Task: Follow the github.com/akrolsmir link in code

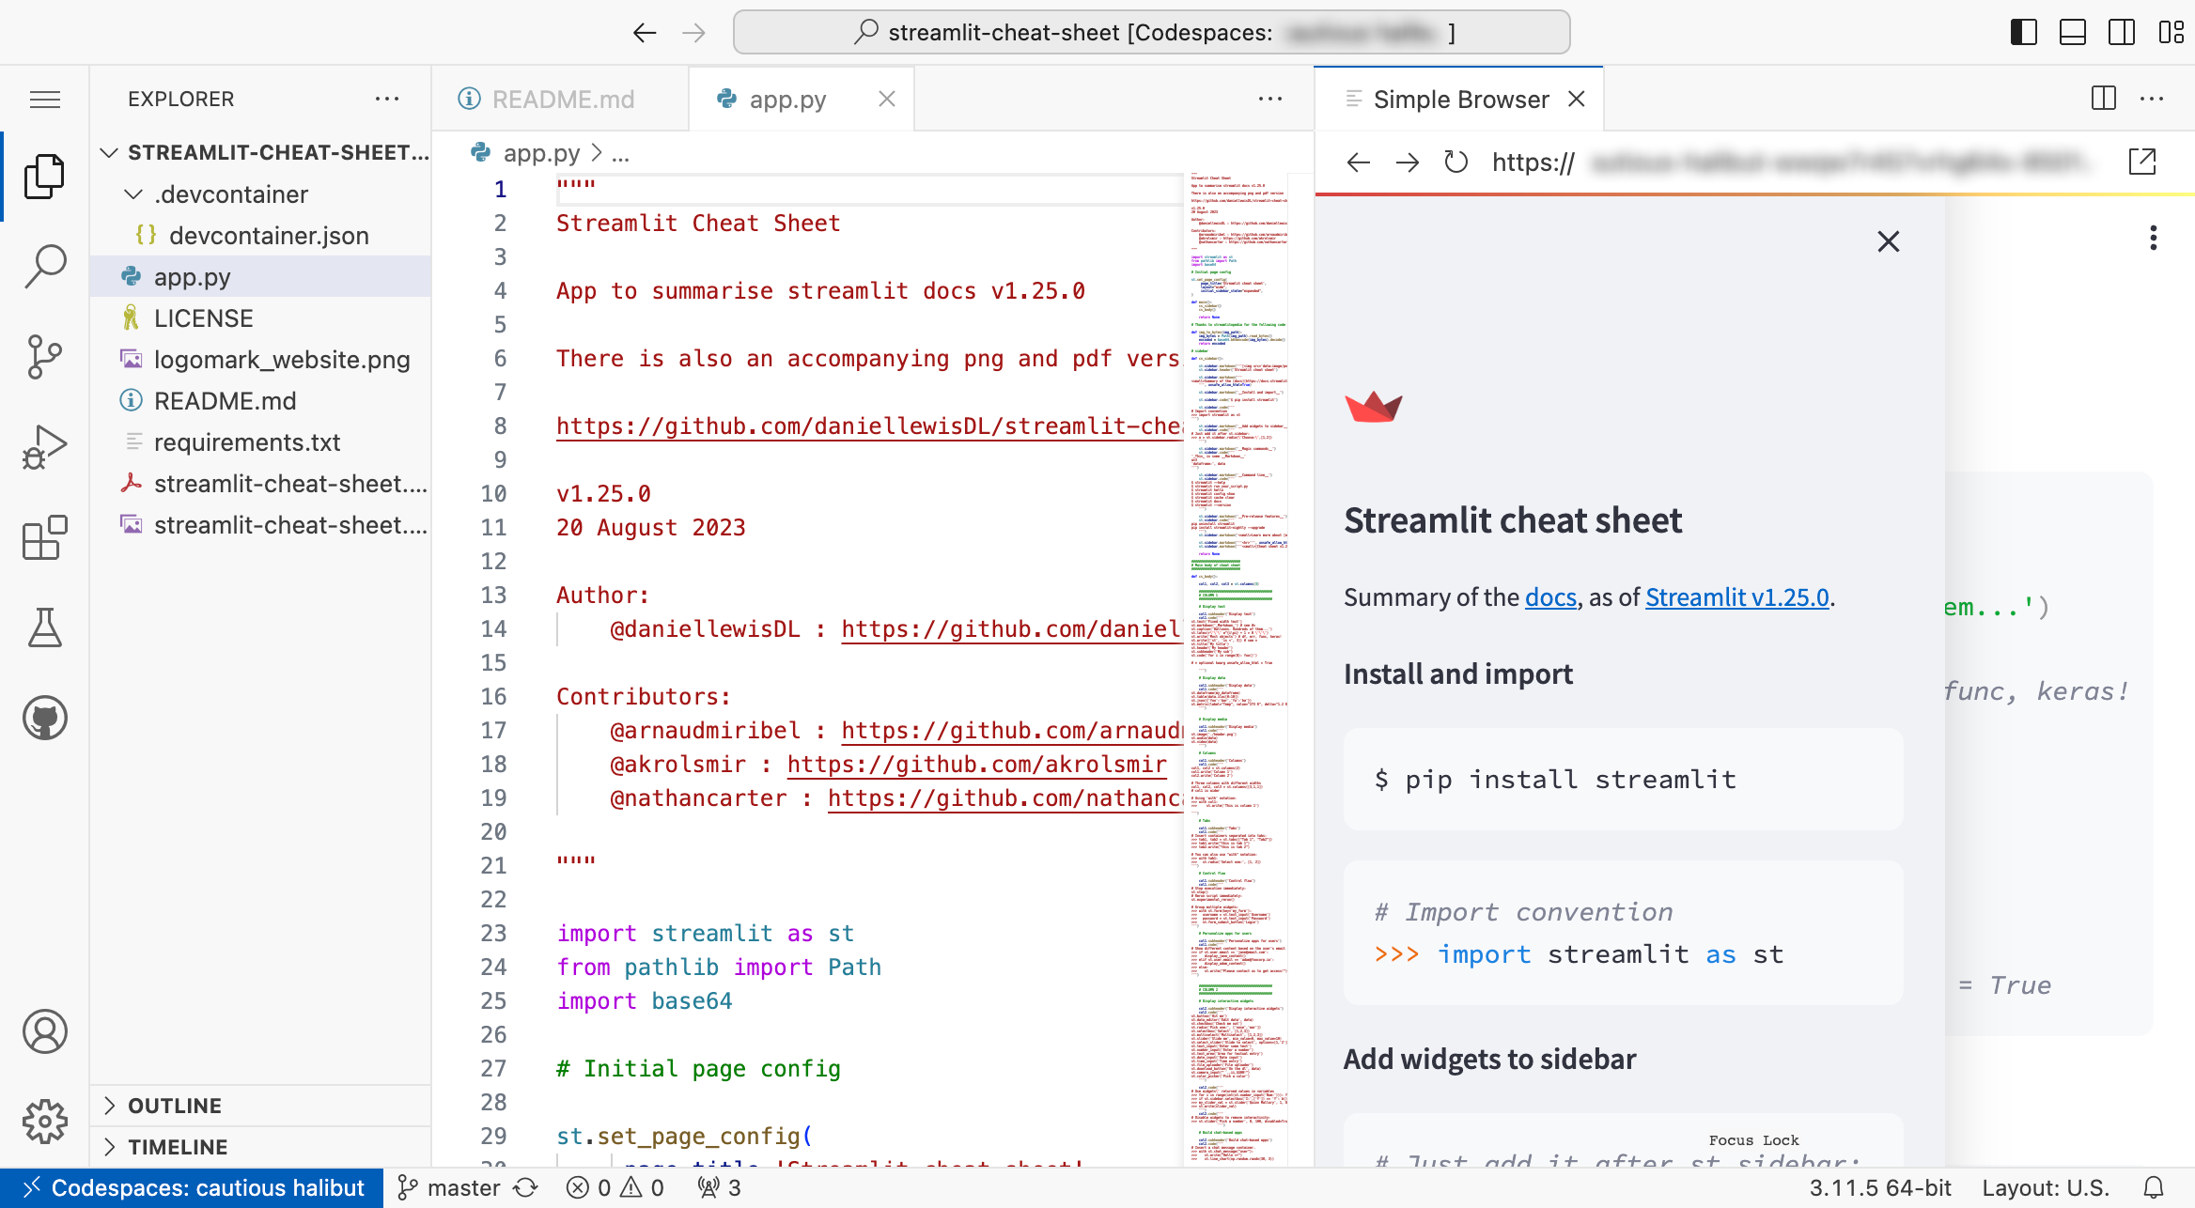Action: [x=976, y=765]
